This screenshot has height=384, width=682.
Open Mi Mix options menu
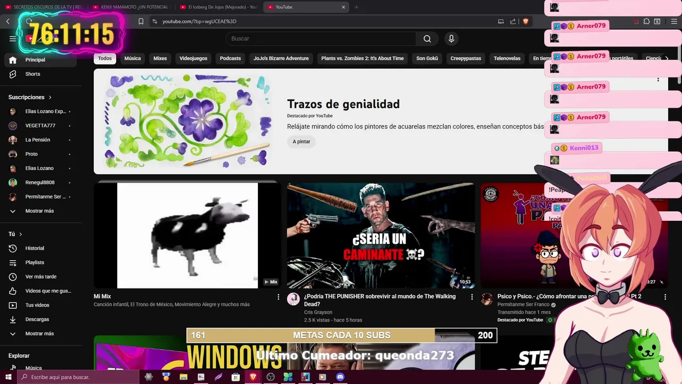point(278,297)
